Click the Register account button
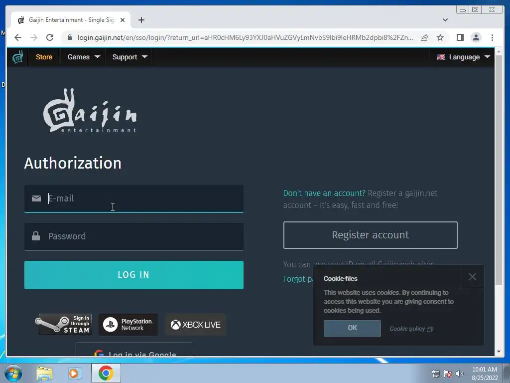Screen dimensions: 510x383 [x=370, y=235]
